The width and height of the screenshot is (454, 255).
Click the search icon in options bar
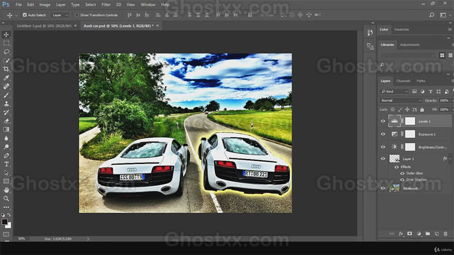pos(431,15)
